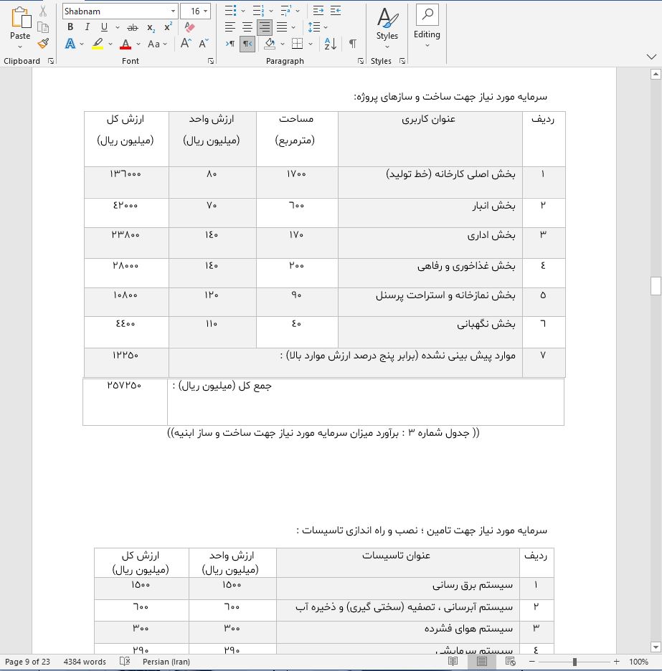Turn on Center alignment
The image size is (662, 671).
247,27
